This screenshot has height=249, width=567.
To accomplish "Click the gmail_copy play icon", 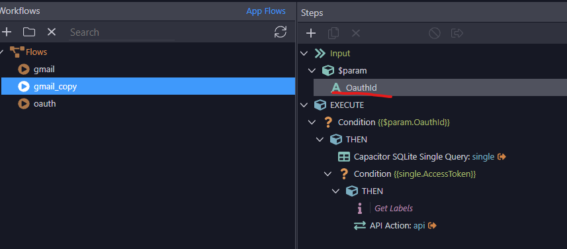I will pyautogui.click(x=24, y=87).
